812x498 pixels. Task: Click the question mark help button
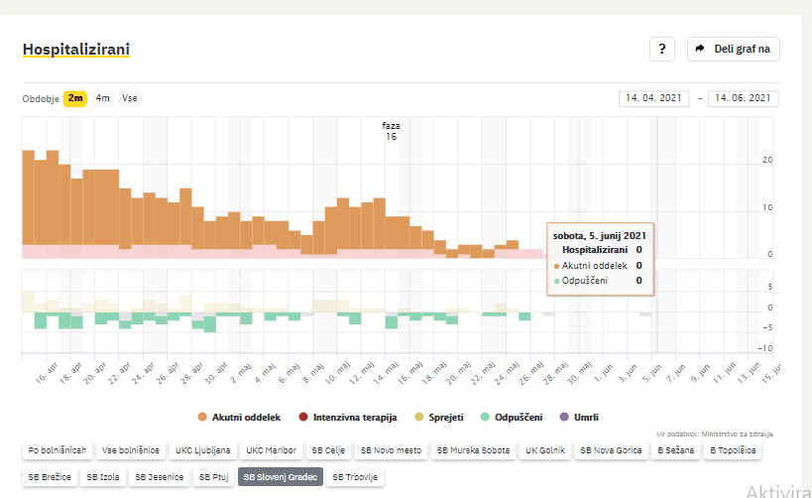point(662,49)
